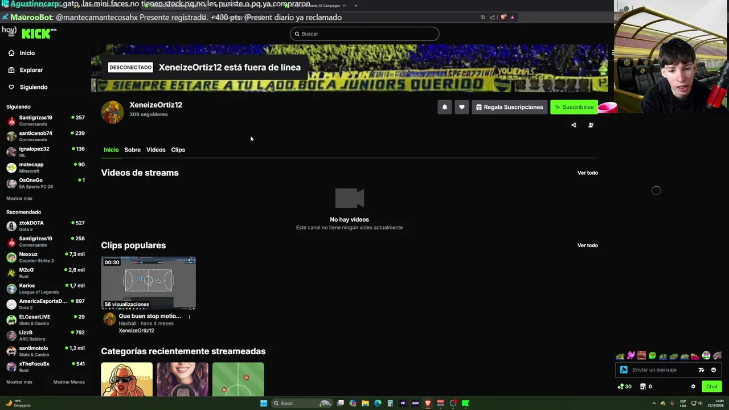This screenshot has height=410, width=729.
Task: Open Microsoft Edge from the taskbar
Action: point(378,403)
